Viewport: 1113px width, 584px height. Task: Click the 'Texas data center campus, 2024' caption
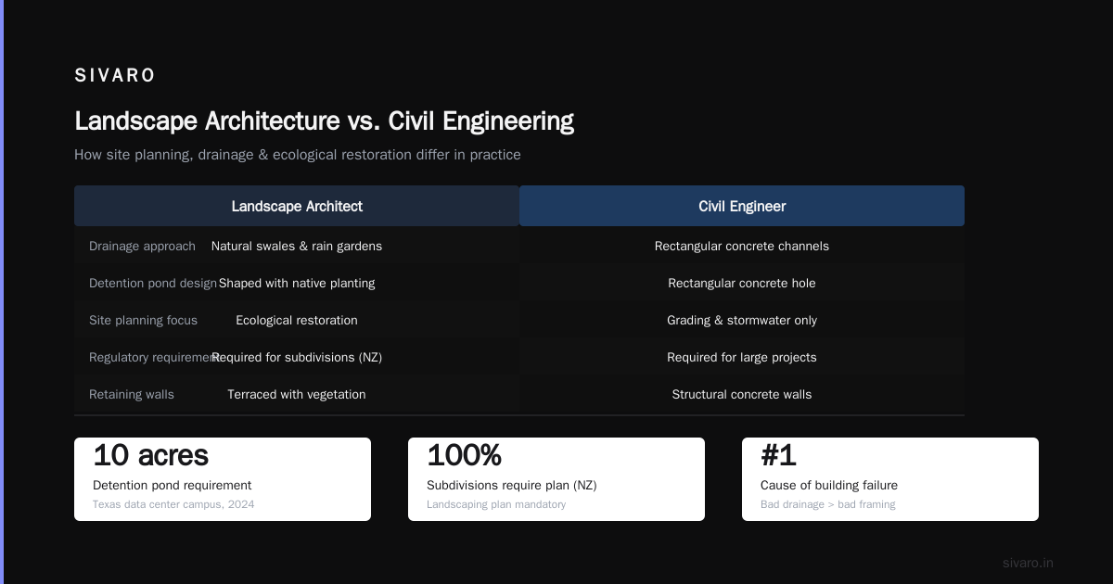click(173, 505)
